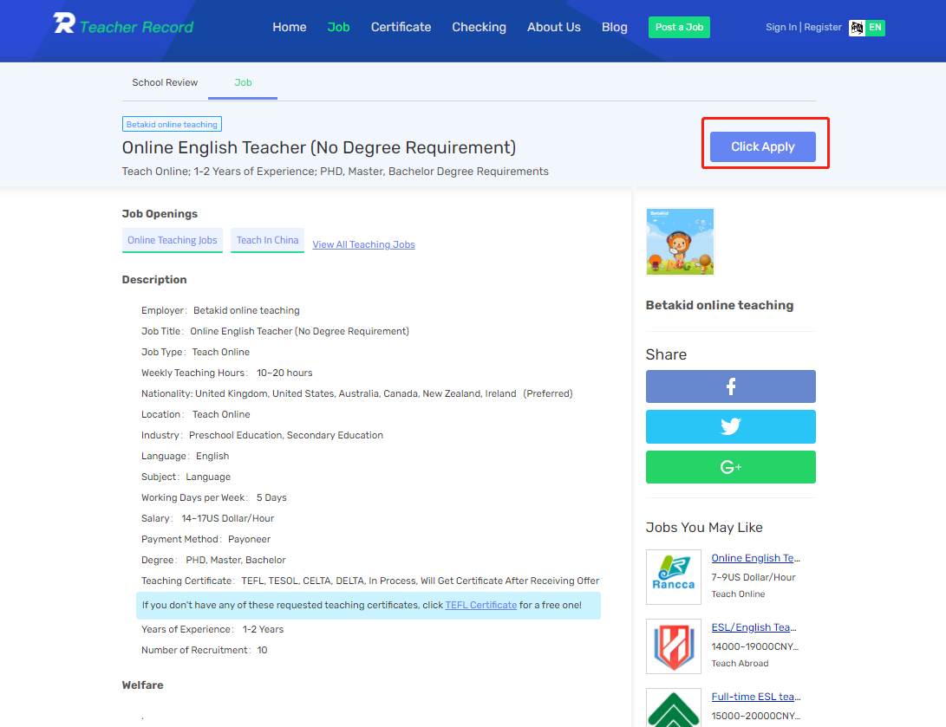Share job on Google Plus
Viewport: 946px width, 727px height.
pyautogui.click(x=730, y=467)
